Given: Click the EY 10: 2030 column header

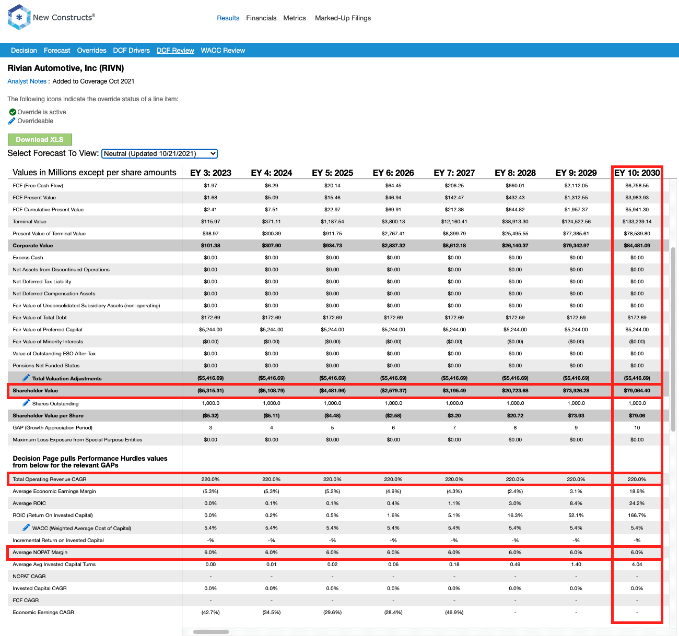Looking at the screenshot, I should (x=637, y=173).
